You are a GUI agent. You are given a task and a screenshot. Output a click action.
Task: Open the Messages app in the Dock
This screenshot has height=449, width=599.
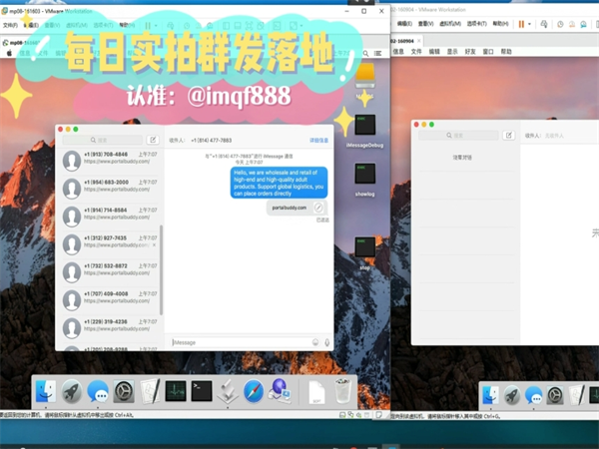point(98,391)
